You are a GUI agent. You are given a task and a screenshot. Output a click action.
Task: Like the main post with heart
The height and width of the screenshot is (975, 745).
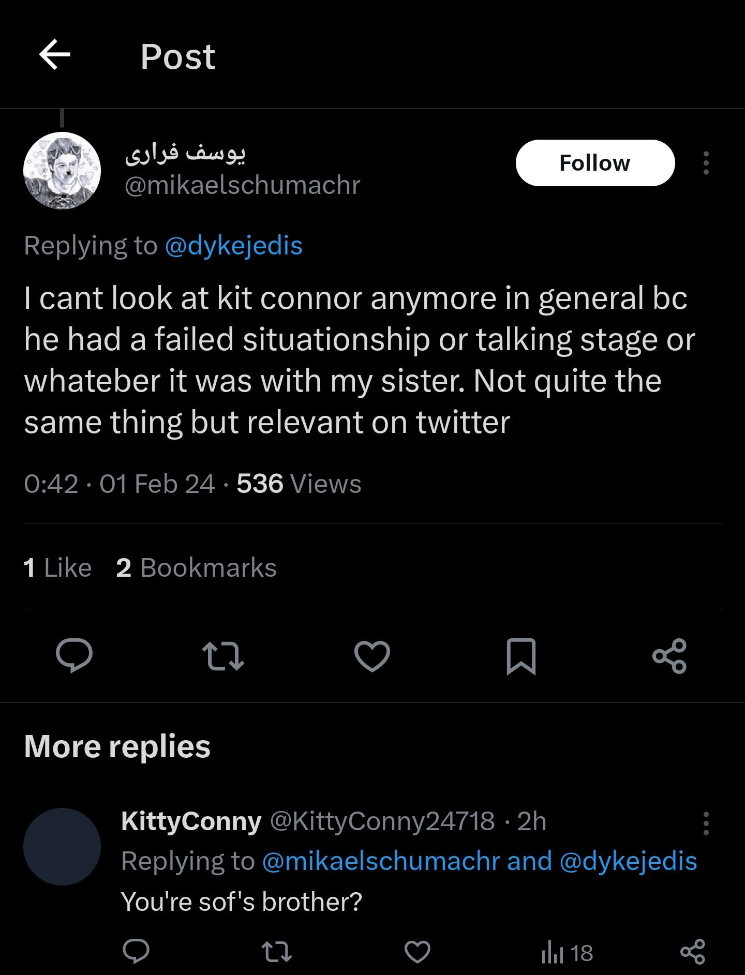coord(372,656)
